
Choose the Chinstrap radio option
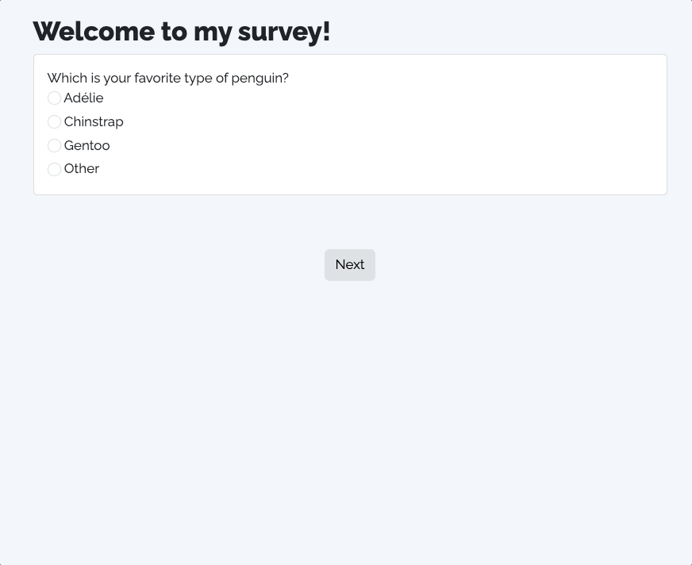click(x=54, y=122)
